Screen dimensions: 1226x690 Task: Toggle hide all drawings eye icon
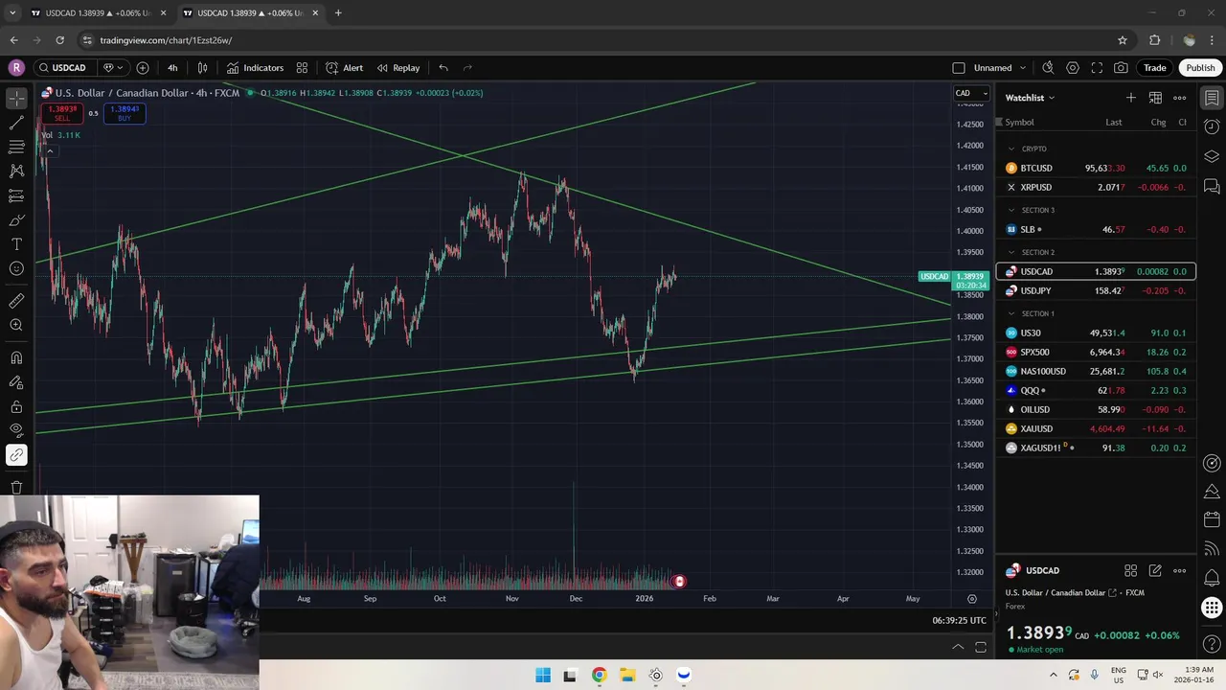click(x=16, y=430)
